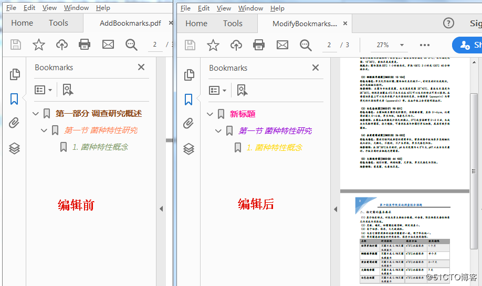Viewport: 482px width, 286px height.
Task: Open find search in ModifyBookmarks window
Action: pyautogui.click(x=306, y=46)
